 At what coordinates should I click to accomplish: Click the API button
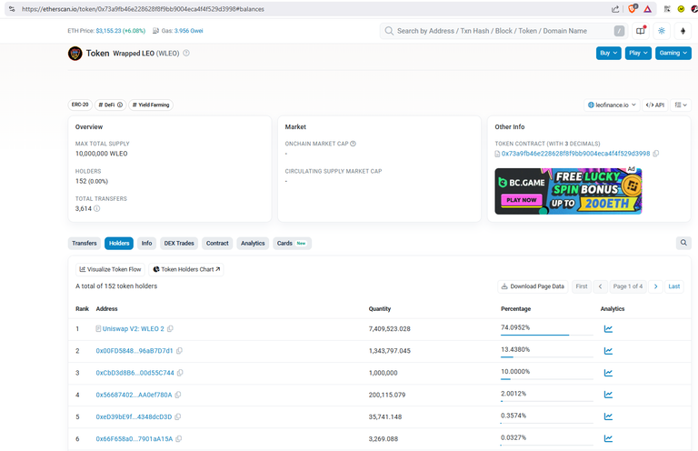click(654, 105)
